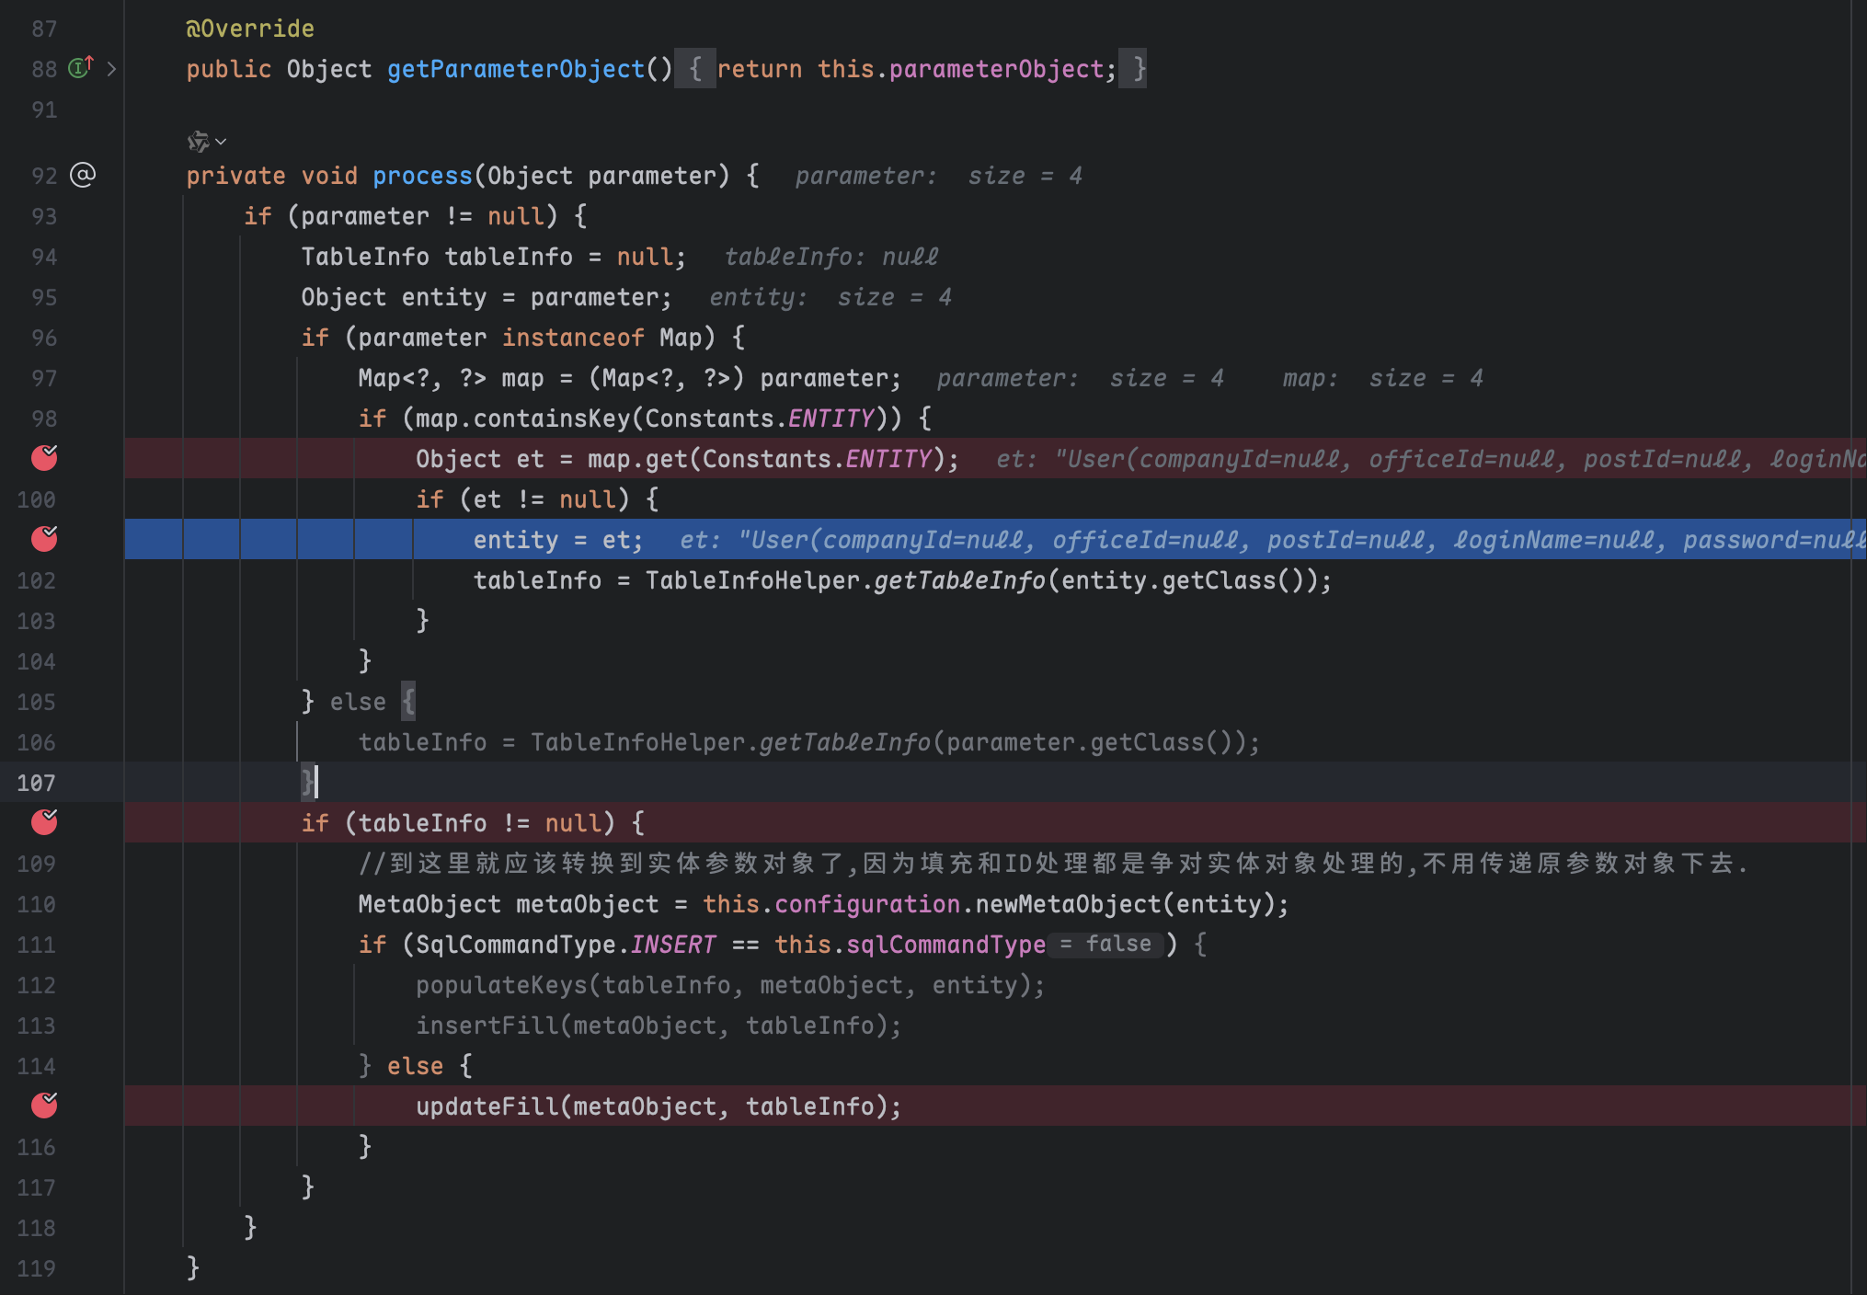The width and height of the screenshot is (1867, 1295).
Task: Click the @ annotation gutter icon beside line 92
Action: pos(83,175)
